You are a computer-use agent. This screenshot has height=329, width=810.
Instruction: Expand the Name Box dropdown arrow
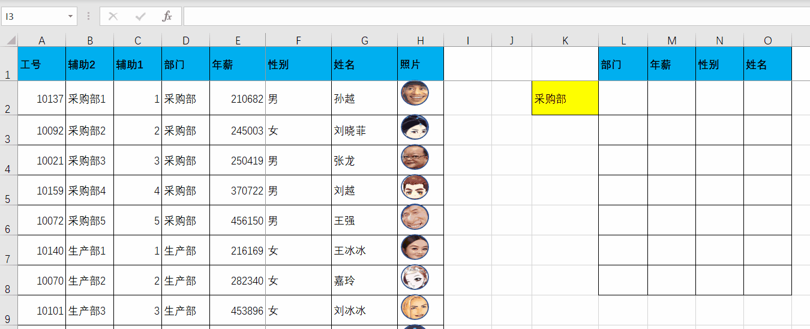(x=71, y=16)
